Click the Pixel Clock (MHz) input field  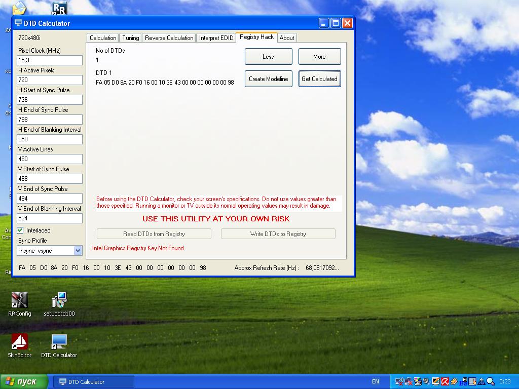[50, 60]
